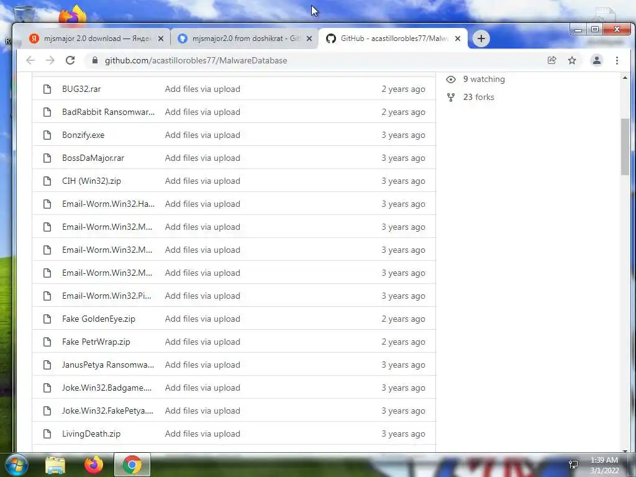Open Email-Worm.Win32.Ha... file link
This screenshot has height=477, width=636.
[108, 204]
